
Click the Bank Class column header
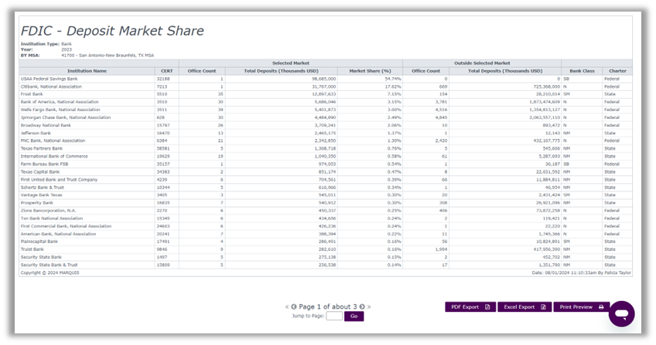pos(582,70)
